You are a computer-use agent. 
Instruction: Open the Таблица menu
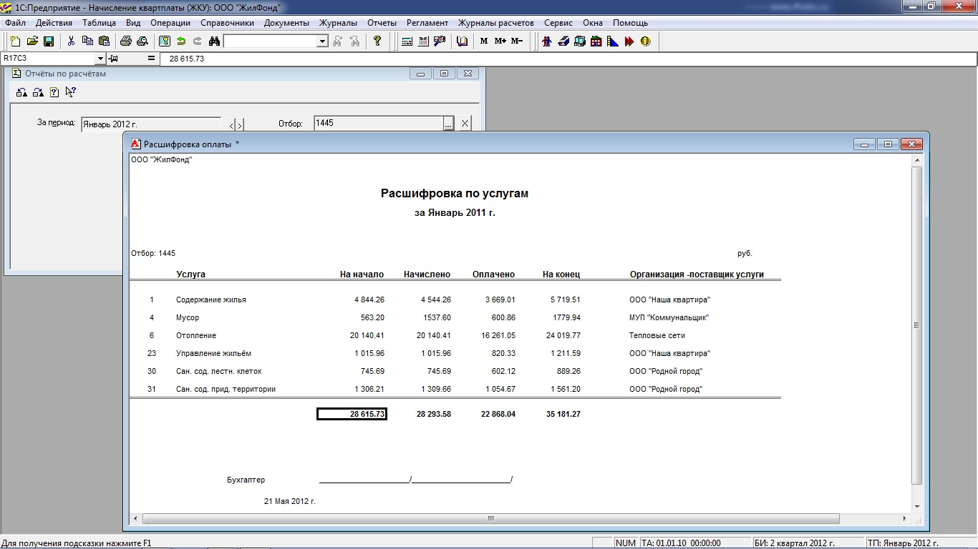[99, 23]
